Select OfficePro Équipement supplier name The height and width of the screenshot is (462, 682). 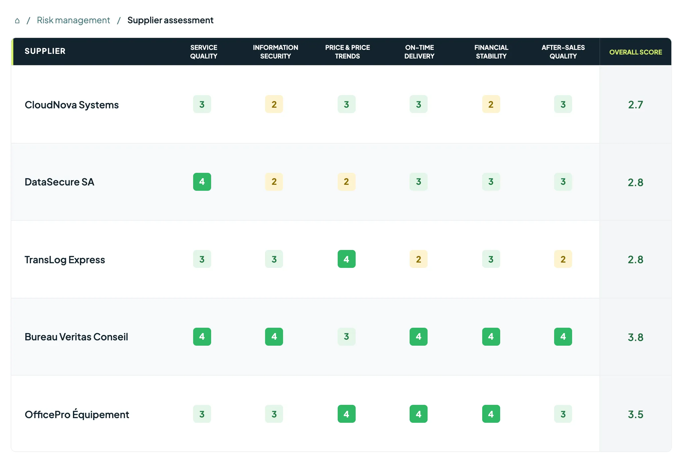point(77,414)
